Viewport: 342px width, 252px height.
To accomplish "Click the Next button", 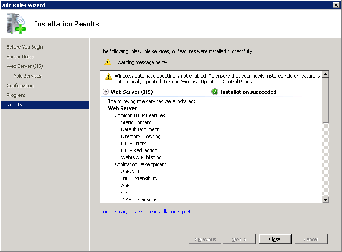I will (x=239, y=239).
